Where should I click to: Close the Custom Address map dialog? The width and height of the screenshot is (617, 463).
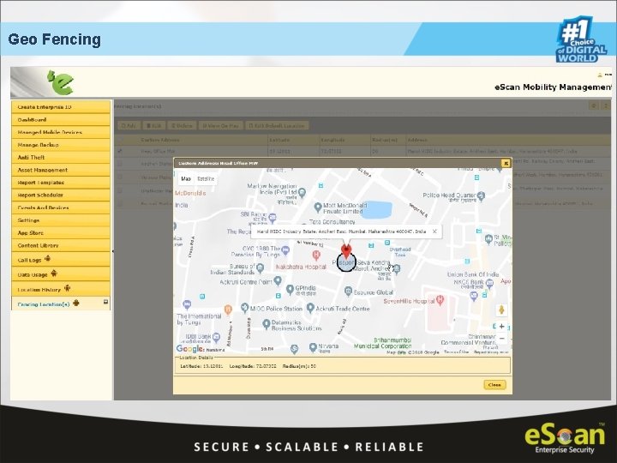506,163
